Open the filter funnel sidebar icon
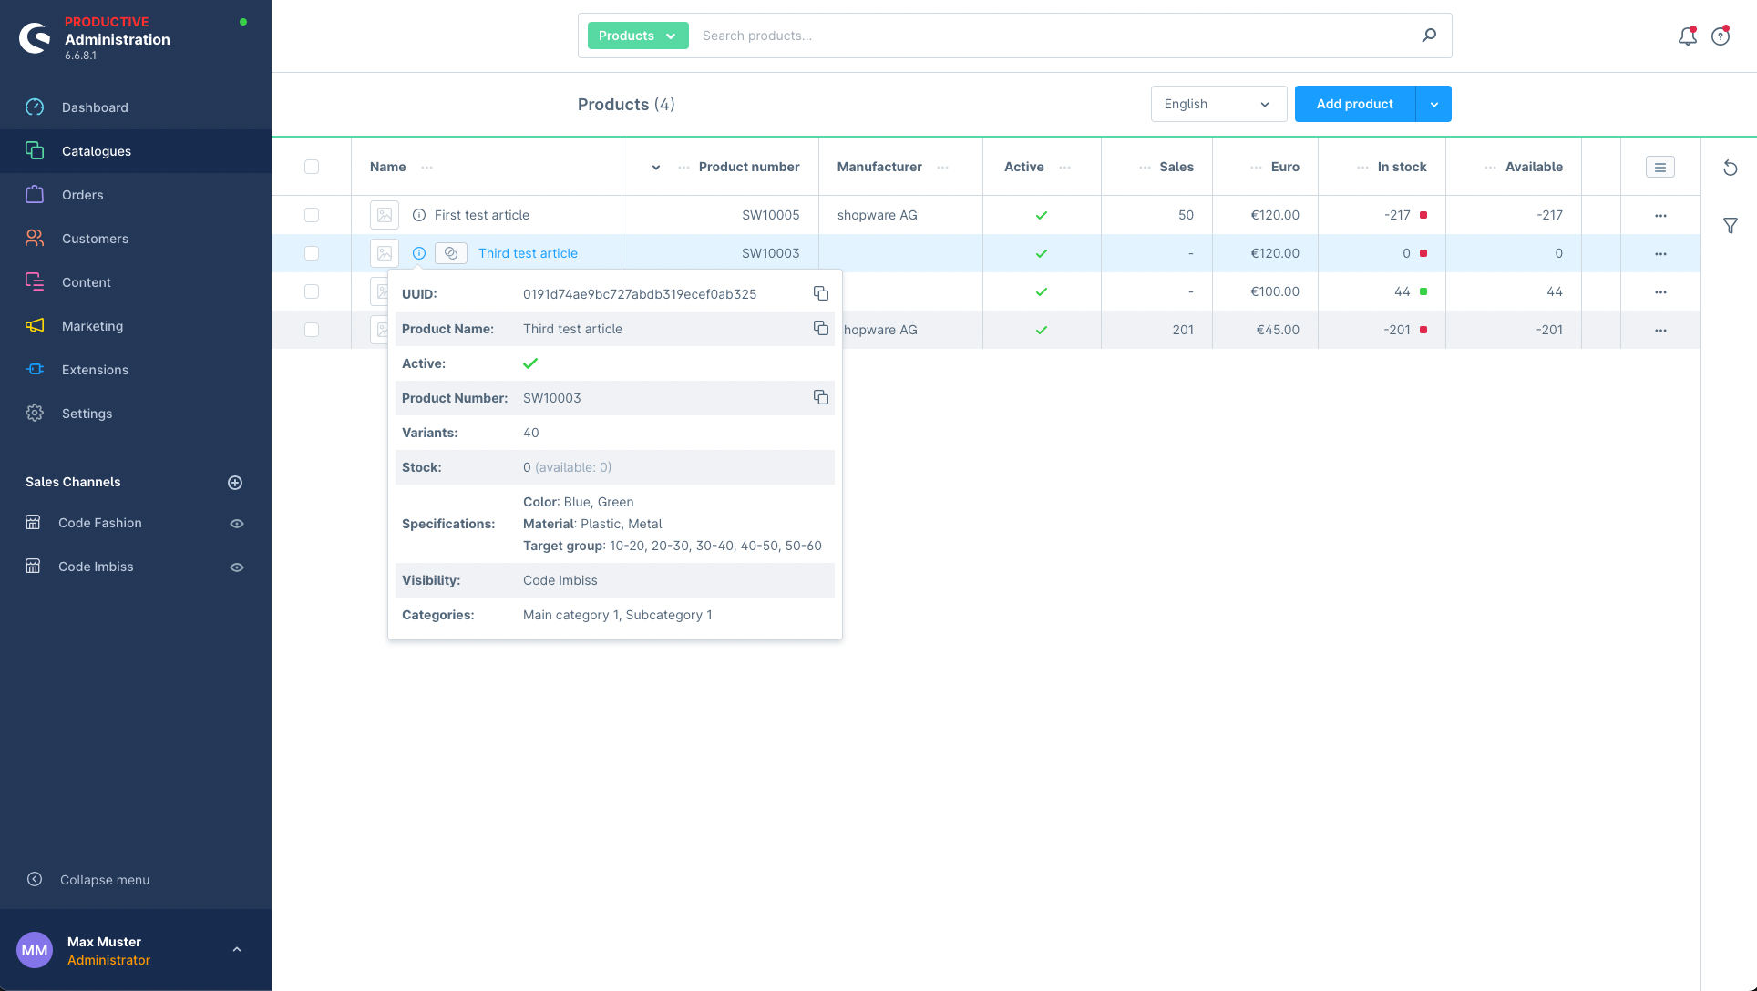The width and height of the screenshot is (1757, 991). pyautogui.click(x=1731, y=226)
